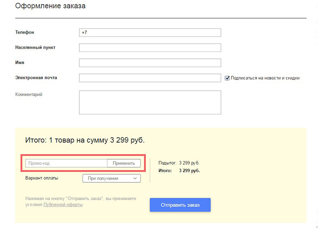The width and height of the screenshot is (319, 228).
Task: Click the Электронная почта input field
Action: click(x=150, y=78)
